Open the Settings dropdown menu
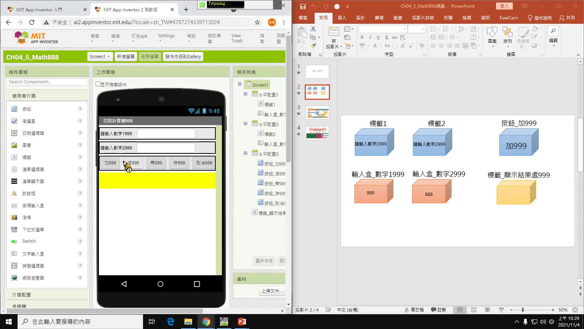Screen dimensions: 584x329 pos(166,38)
